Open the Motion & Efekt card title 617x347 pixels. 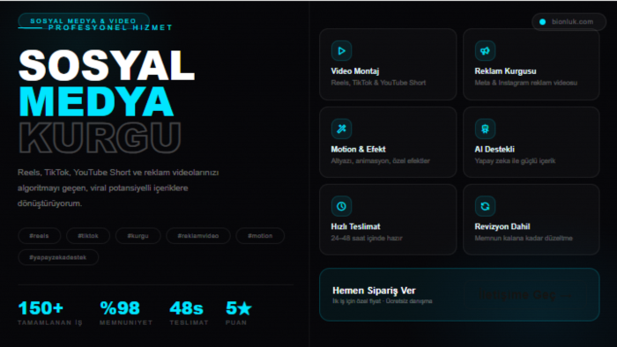pos(358,150)
